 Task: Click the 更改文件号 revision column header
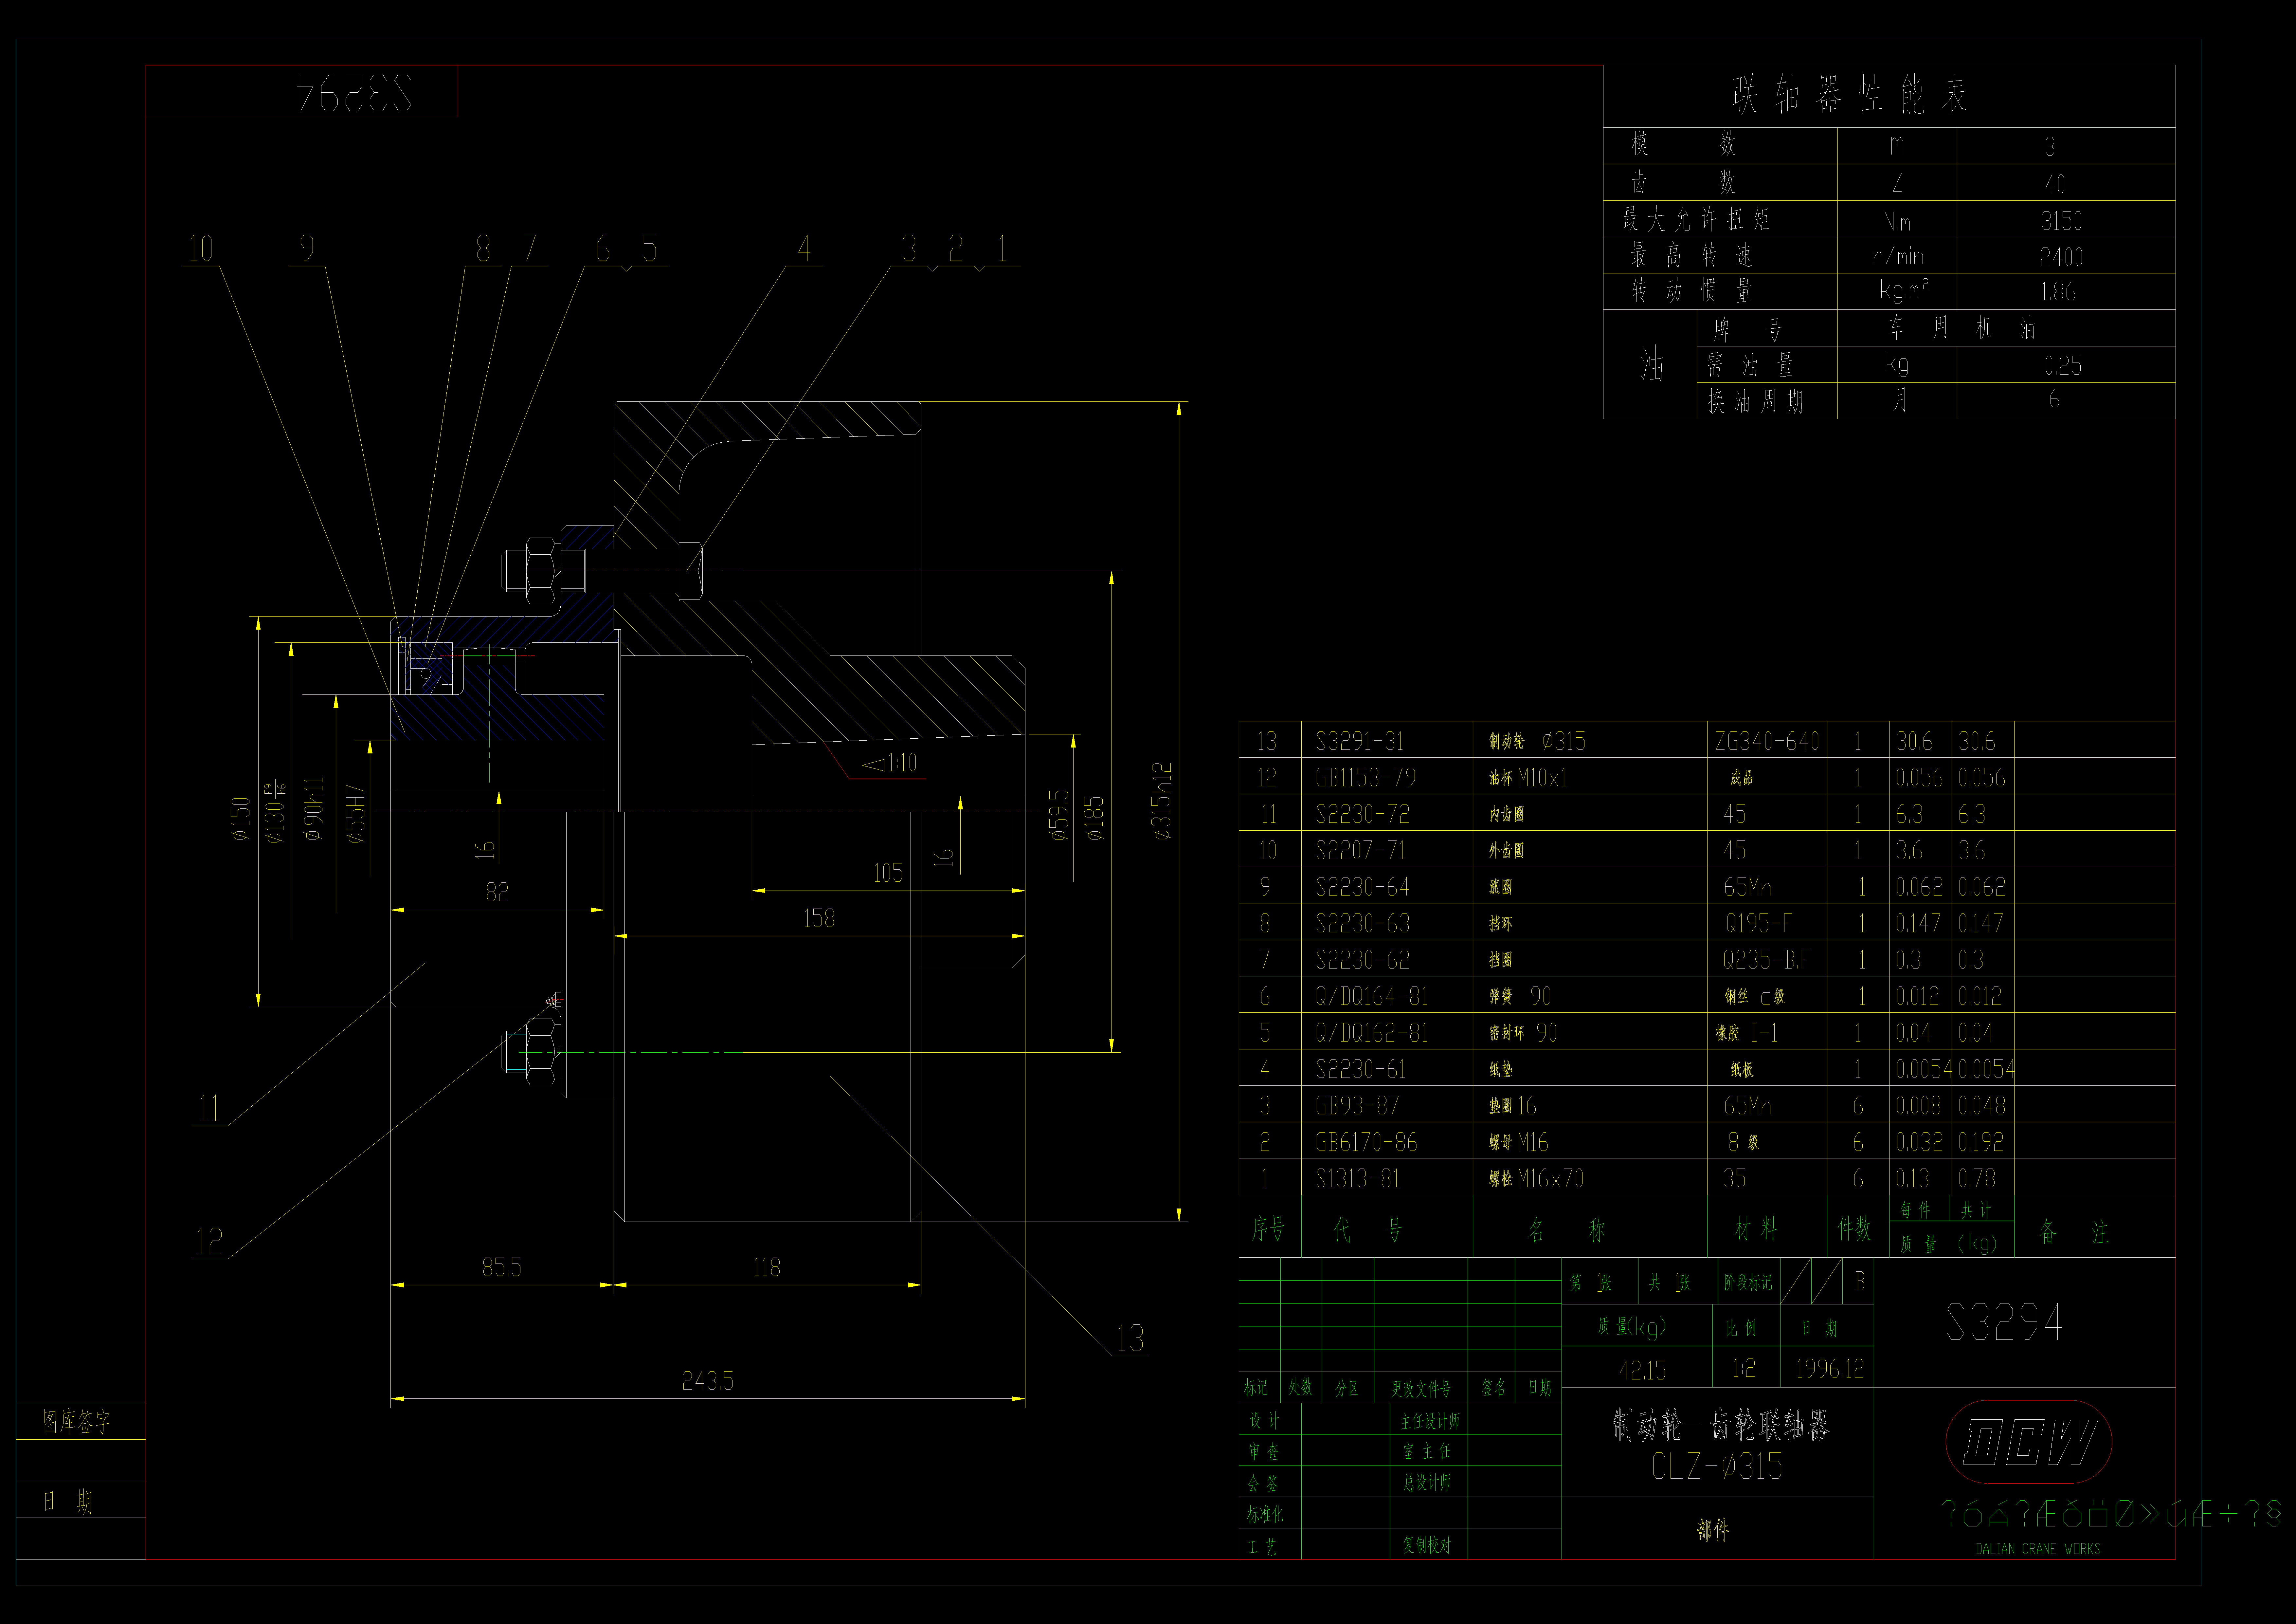[1421, 1389]
